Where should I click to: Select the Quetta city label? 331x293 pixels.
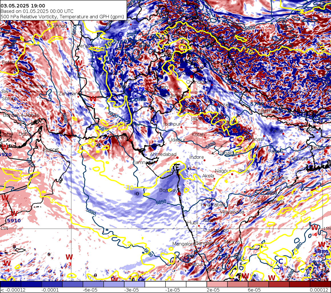pyautogui.click(x=122, y=86)
